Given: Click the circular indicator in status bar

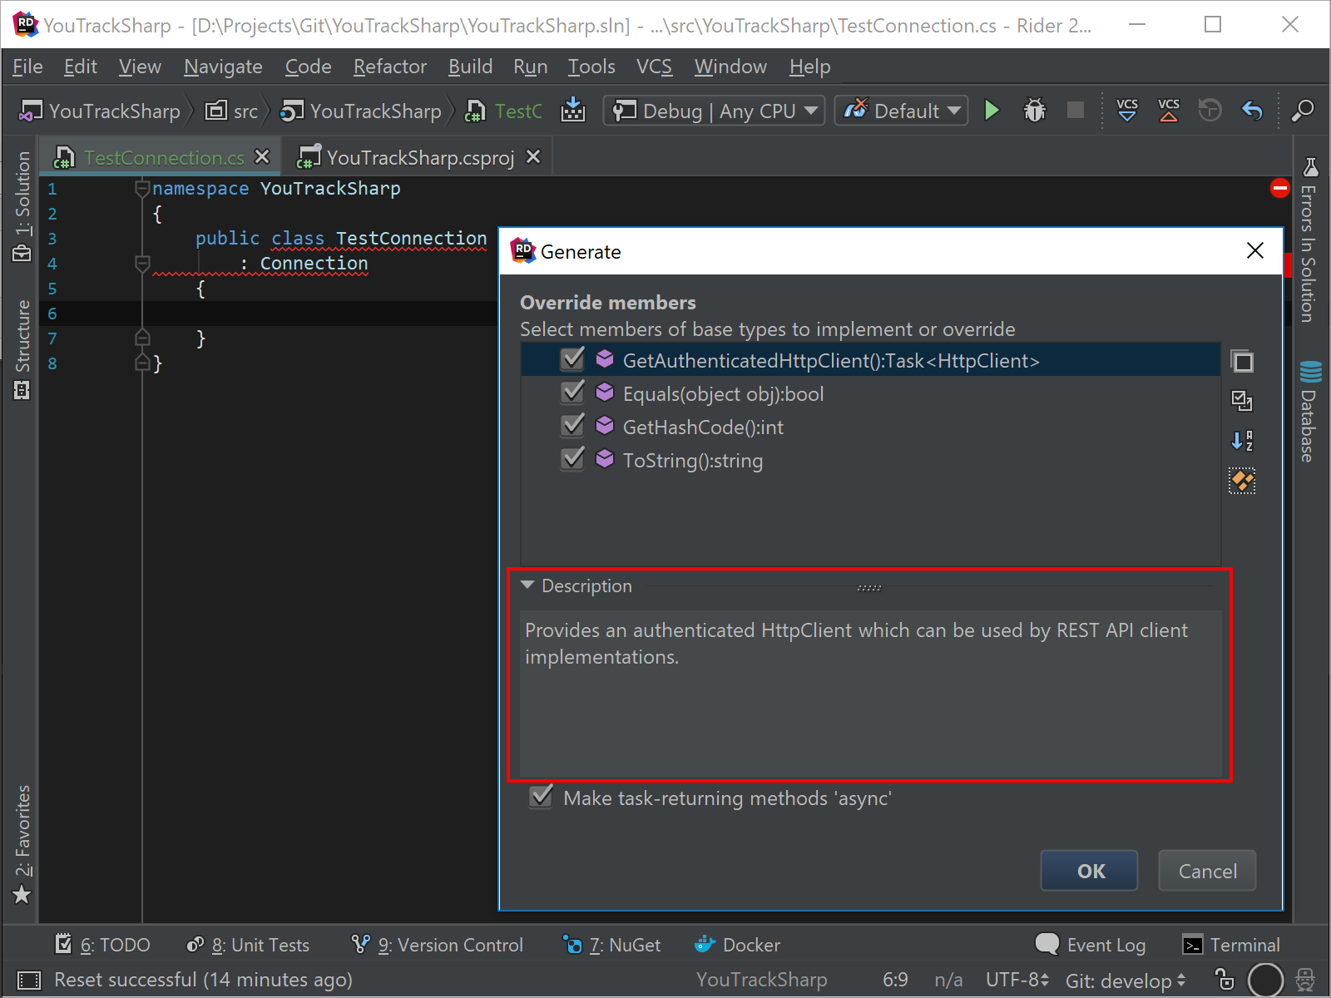Looking at the screenshot, I should pos(1266,980).
